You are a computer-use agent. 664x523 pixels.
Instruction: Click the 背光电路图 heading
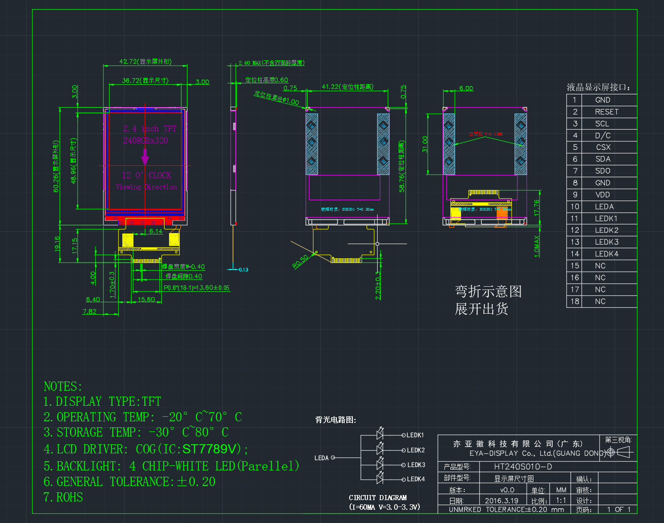335,419
